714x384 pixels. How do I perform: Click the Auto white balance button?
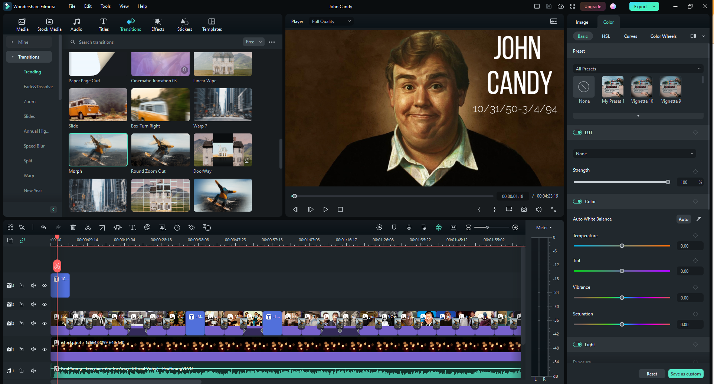pyautogui.click(x=684, y=219)
